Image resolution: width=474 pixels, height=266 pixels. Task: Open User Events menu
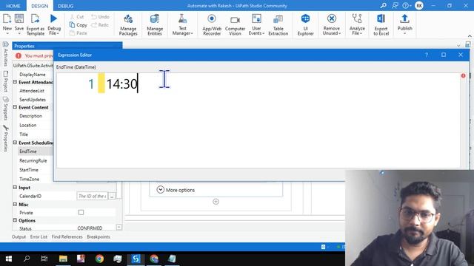[x=256, y=25]
